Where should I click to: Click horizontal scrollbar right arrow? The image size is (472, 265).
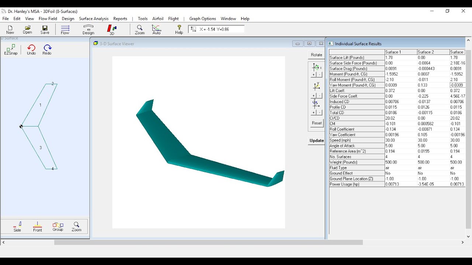click(463, 243)
